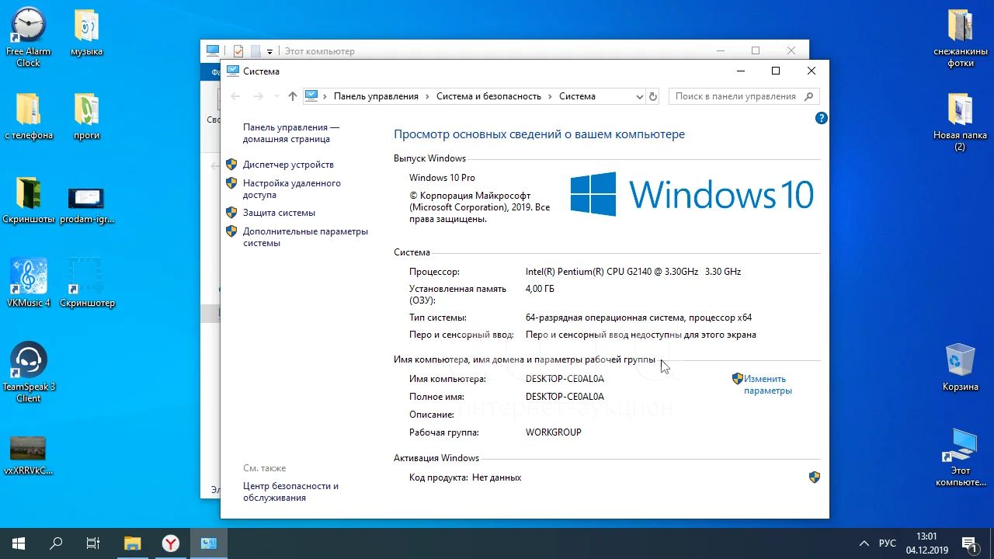
Task: Open Панель управления — домашняя страница link
Action: point(290,133)
